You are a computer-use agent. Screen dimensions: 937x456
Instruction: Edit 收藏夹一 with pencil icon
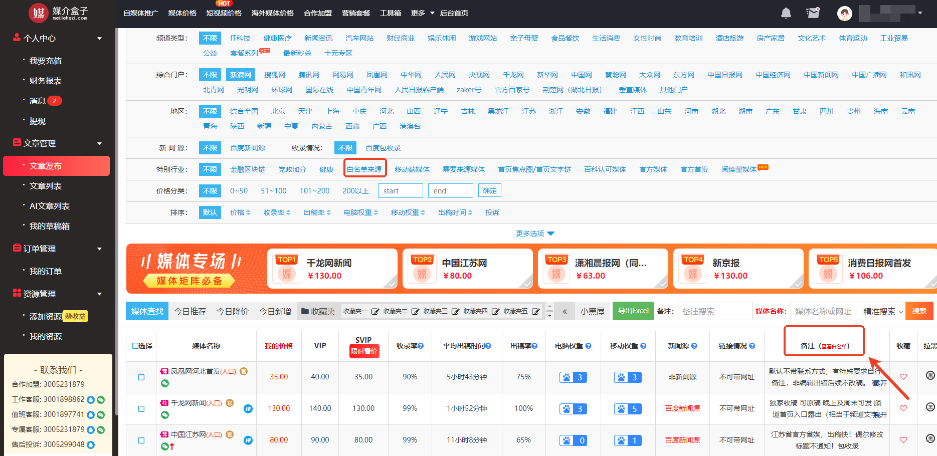(375, 312)
